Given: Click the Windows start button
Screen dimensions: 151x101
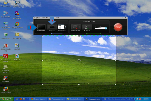Looking at the screenshot, I should pos(7,99).
